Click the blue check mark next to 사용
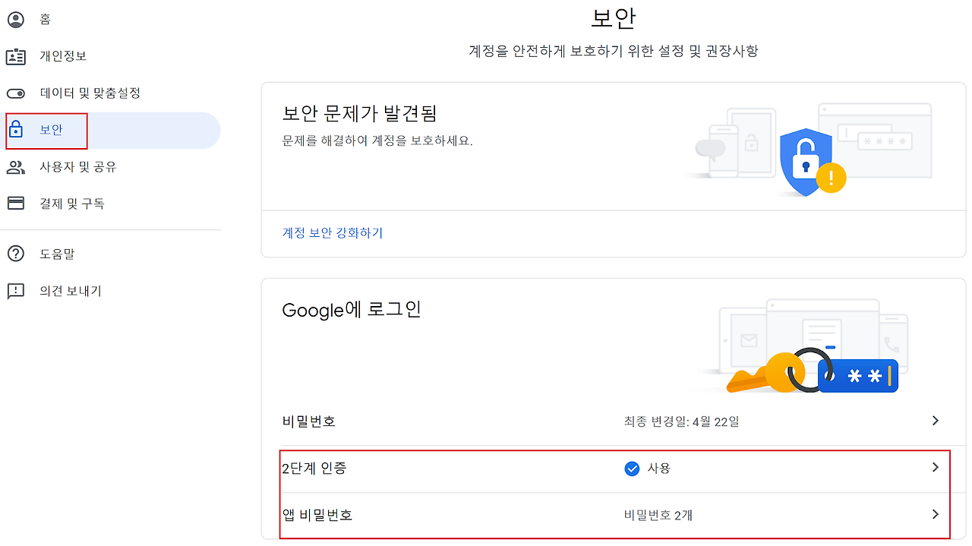 pyautogui.click(x=632, y=469)
